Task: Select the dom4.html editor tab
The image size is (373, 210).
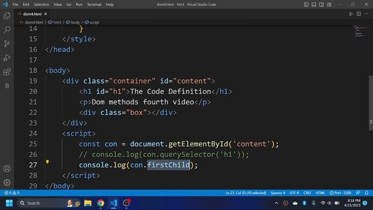Action: coord(32,14)
